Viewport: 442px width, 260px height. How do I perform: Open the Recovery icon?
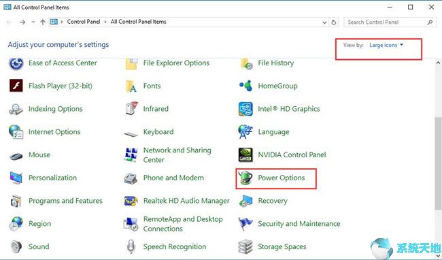245,201
